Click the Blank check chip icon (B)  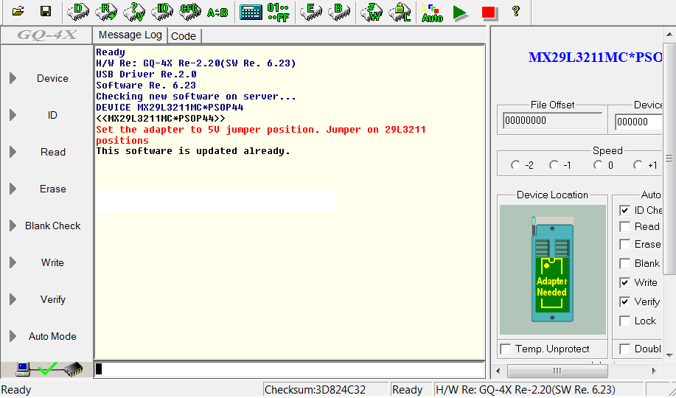pyautogui.click(x=339, y=12)
